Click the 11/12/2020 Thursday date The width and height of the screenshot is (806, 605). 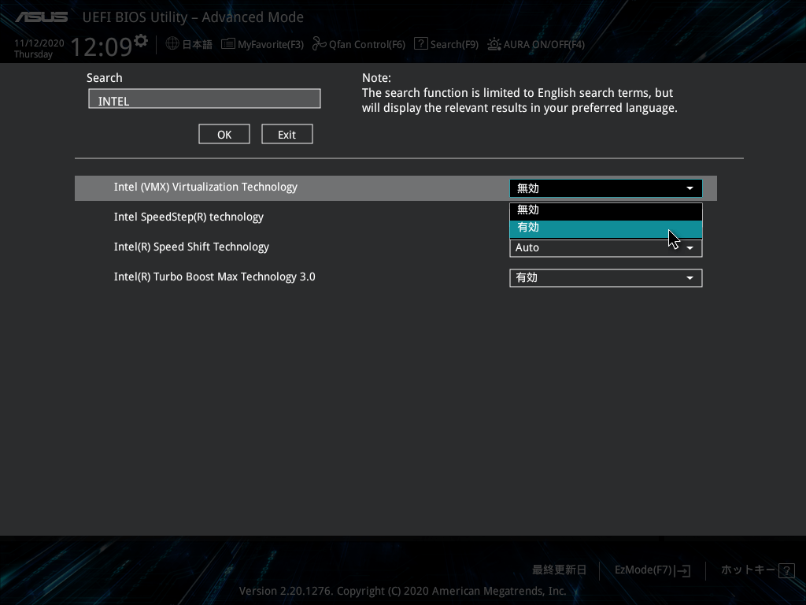click(x=39, y=48)
